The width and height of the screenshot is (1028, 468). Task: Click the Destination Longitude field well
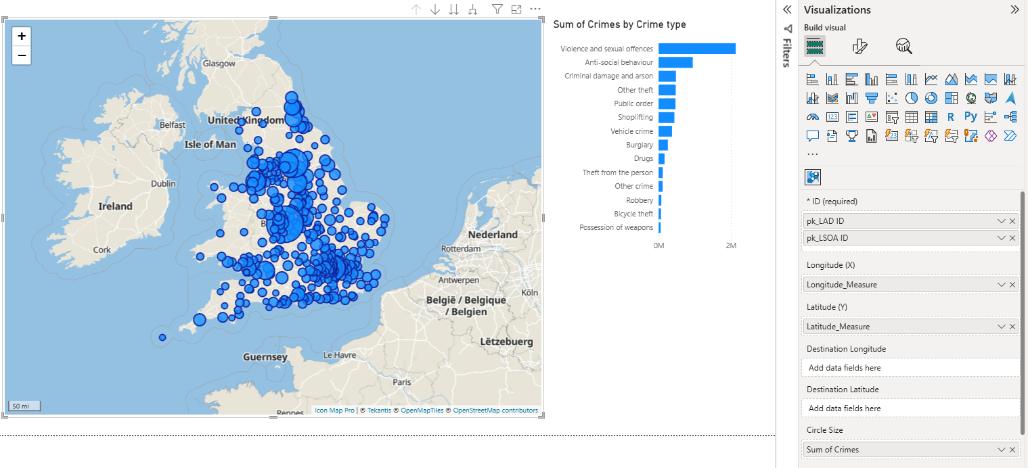point(910,368)
